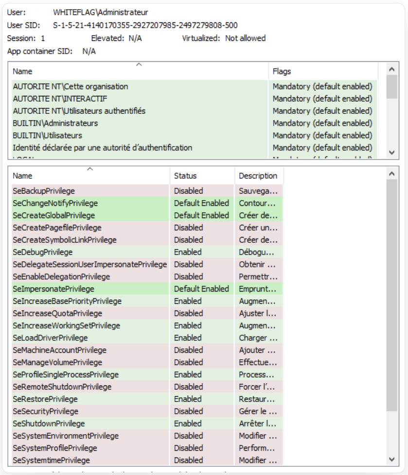
Task: Click Name header above AUTORITE NT groups
Action: coord(22,72)
